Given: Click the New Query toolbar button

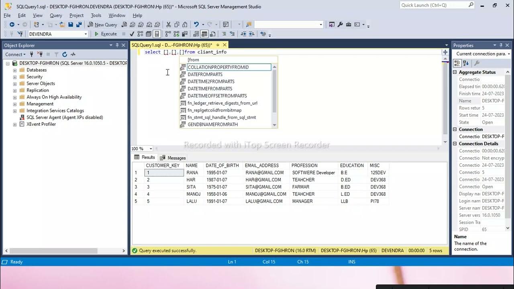Looking at the screenshot, I should click(x=102, y=24).
